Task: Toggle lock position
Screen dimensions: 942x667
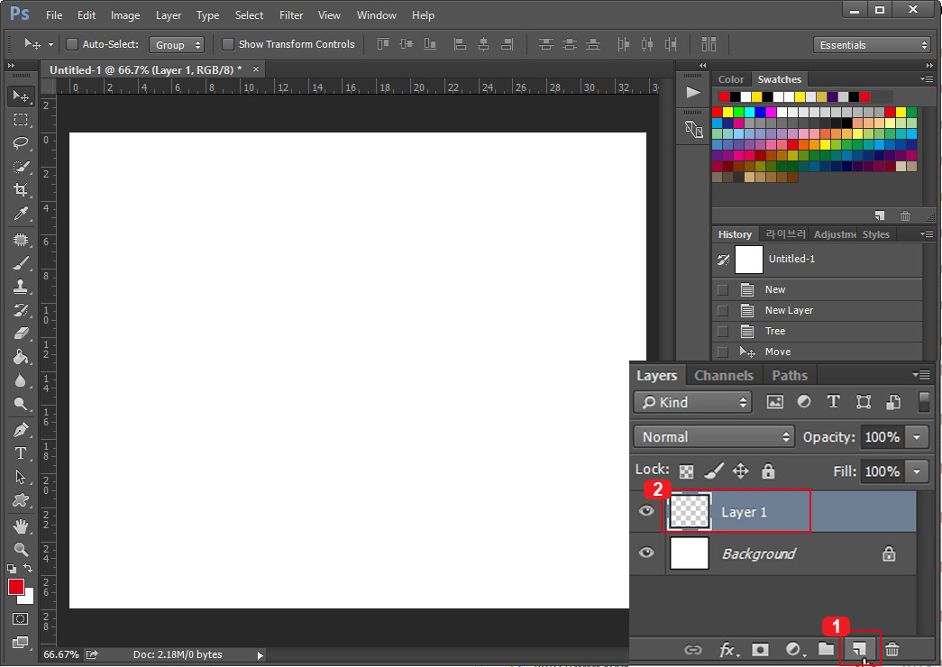Action: click(x=741, y=471)
